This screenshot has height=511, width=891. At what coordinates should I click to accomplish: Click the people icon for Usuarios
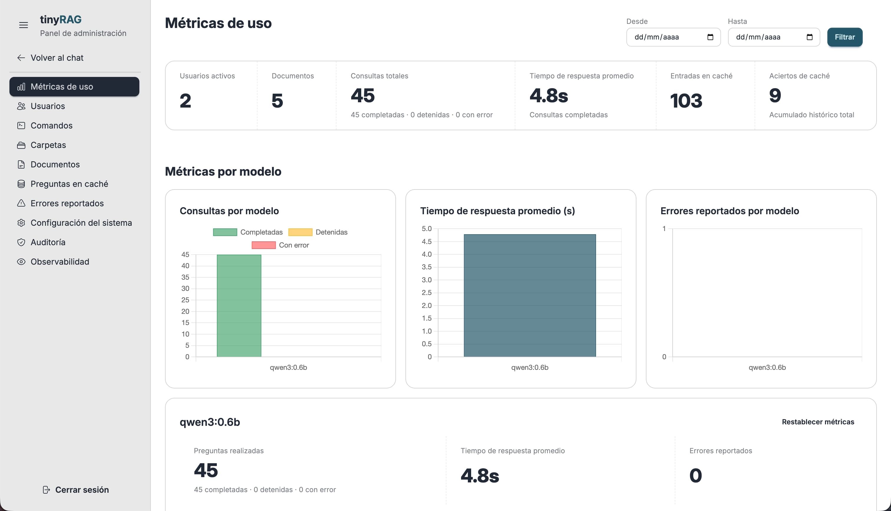[21, 106]
